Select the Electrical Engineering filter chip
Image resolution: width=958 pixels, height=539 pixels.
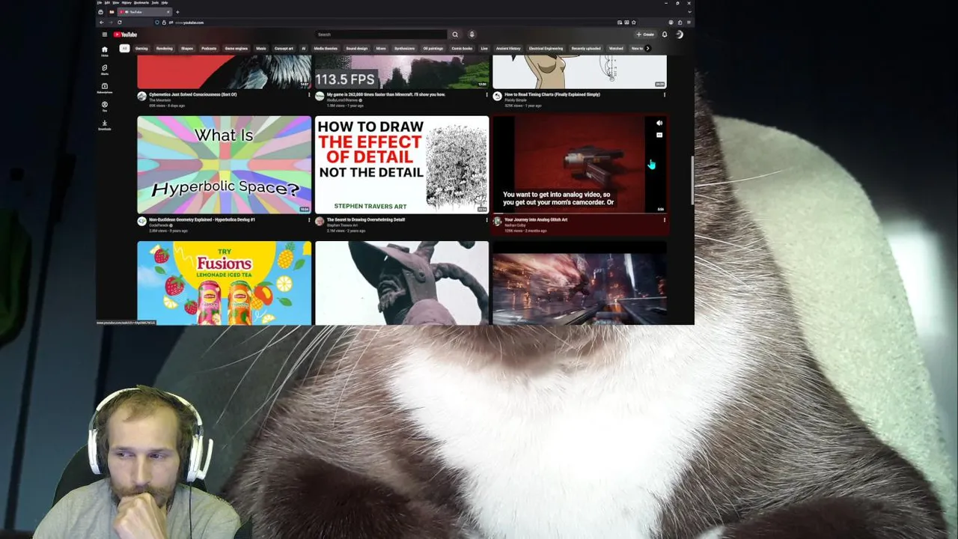tap(546, 49)
